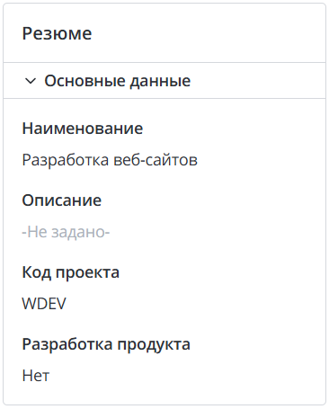Image resolution: width=329 pixels, height=409 pixels.
Task: Select the Код проекта label
Action: tap(71, 272)
